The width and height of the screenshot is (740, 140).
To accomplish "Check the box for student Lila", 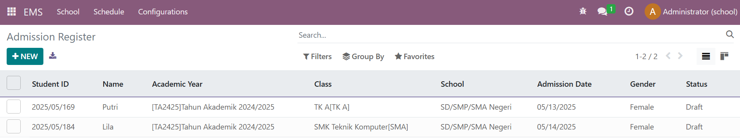I will point(14,126).
